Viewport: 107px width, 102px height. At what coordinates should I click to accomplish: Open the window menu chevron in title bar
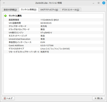point(4,3)
